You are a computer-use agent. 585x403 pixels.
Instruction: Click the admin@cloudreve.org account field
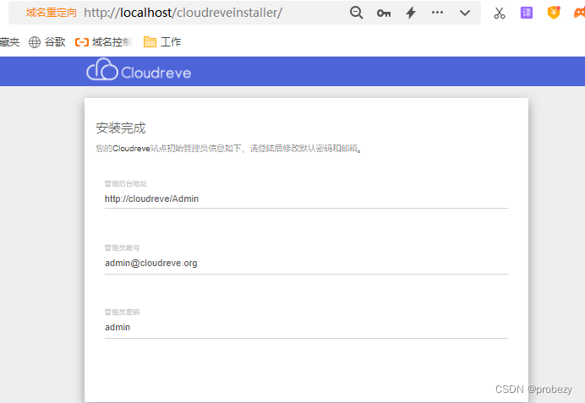(x=306, y=264)
